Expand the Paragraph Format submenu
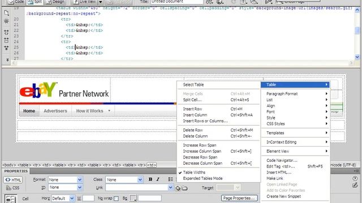The height and width of the screenshot is (203, 362). pos(295,94)
